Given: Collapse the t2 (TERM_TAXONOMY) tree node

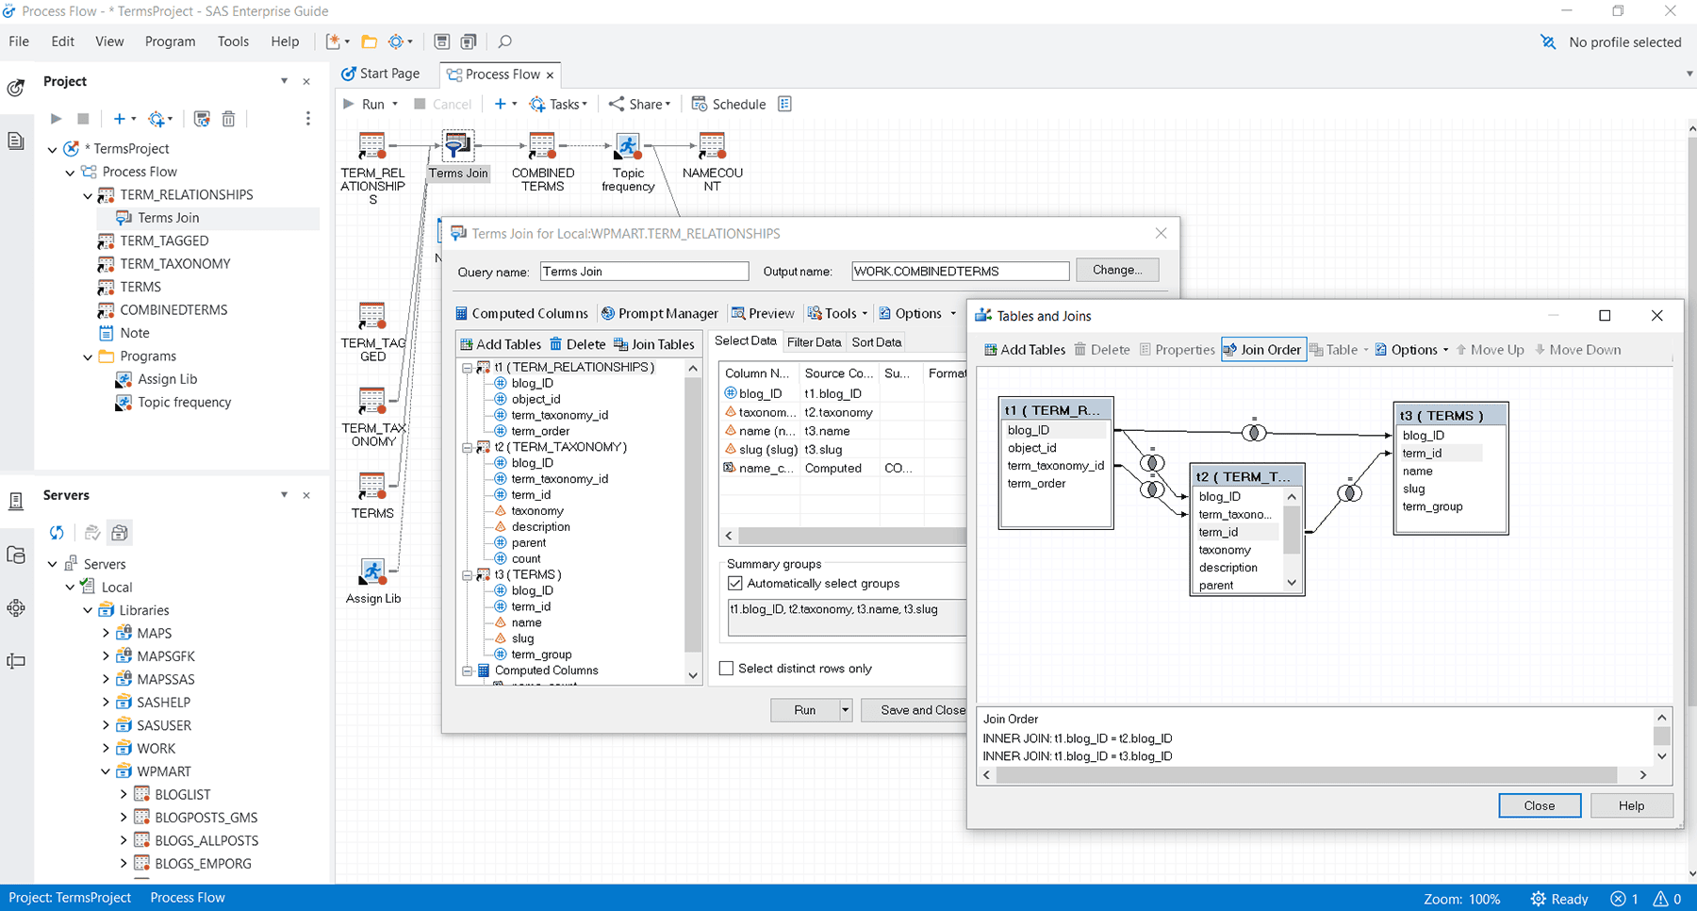Looking at the screenshot, I should (467, 448).
